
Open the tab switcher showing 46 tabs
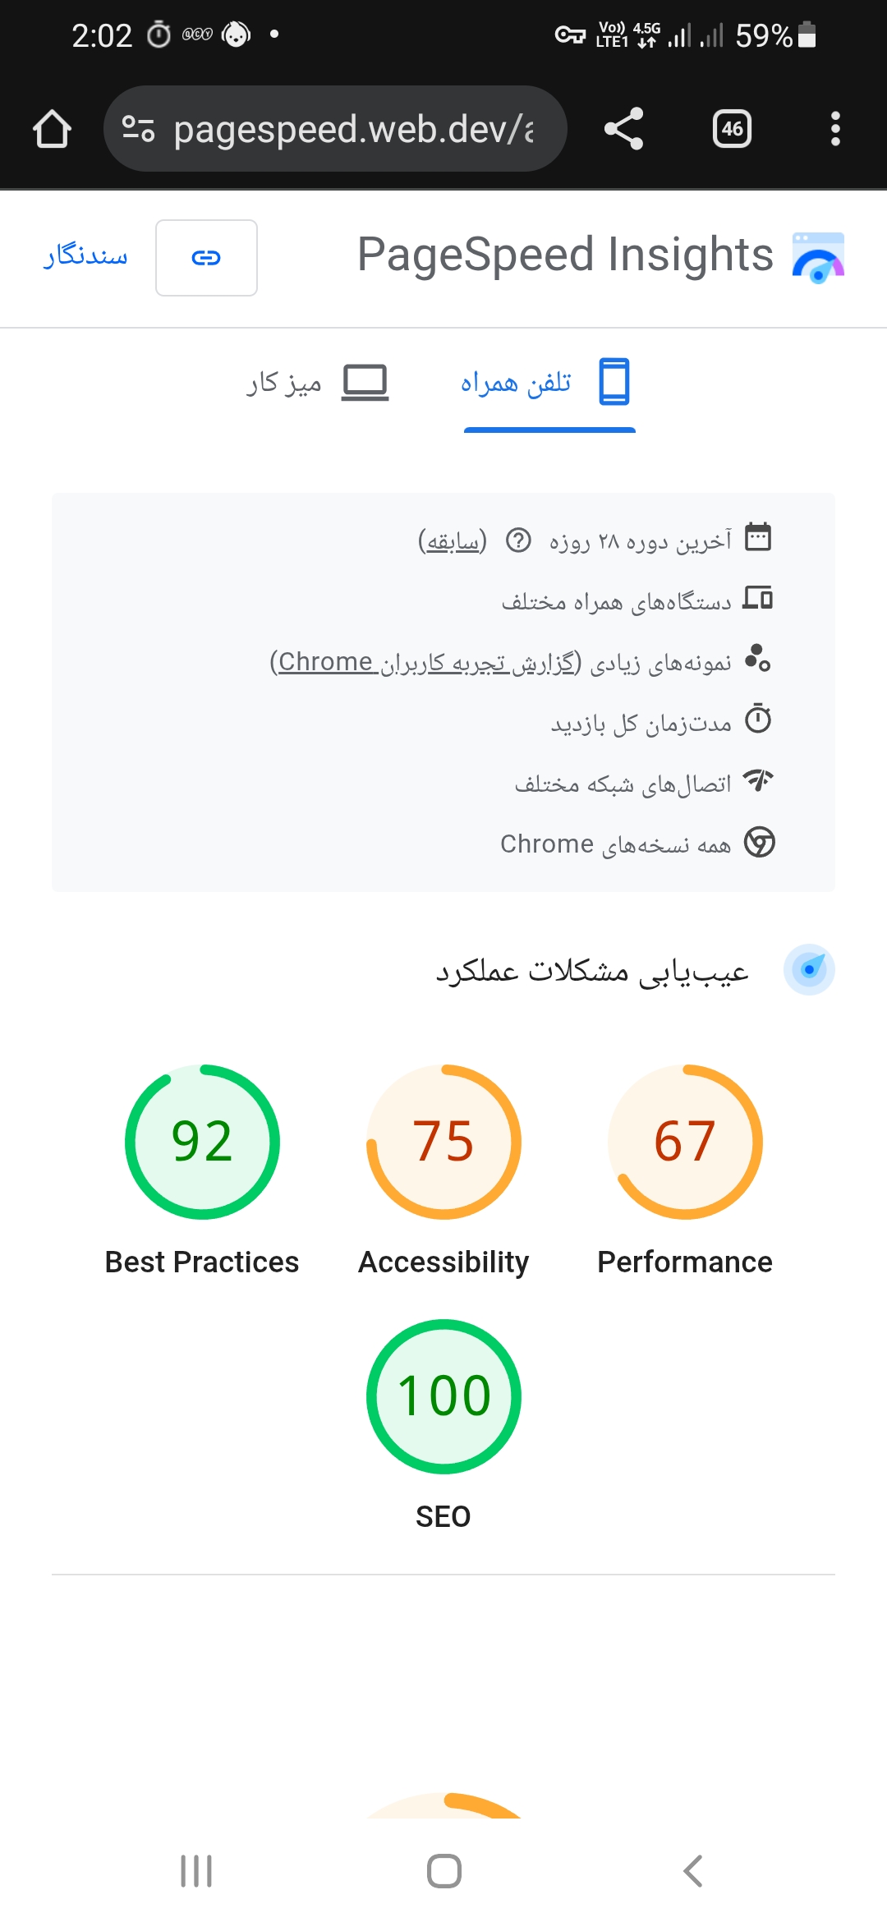[x=732, y=129]
